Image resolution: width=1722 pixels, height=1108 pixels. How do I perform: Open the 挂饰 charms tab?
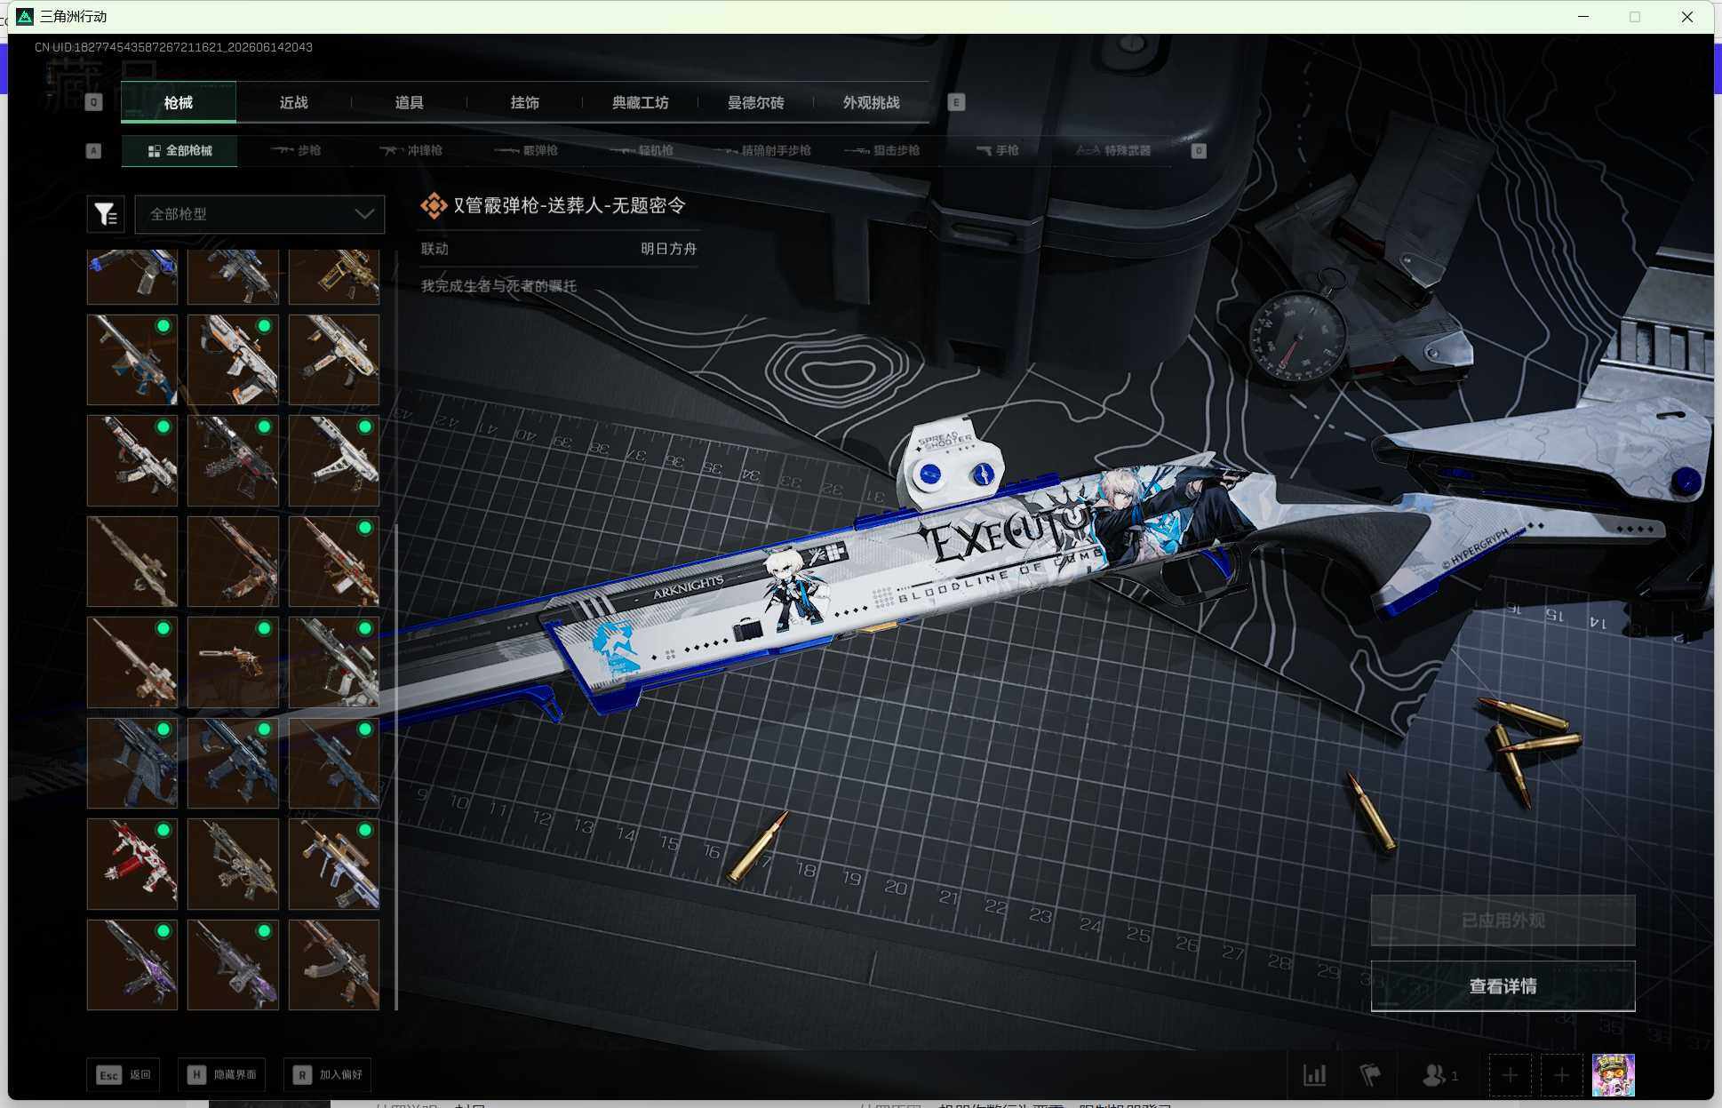(525, 103)
